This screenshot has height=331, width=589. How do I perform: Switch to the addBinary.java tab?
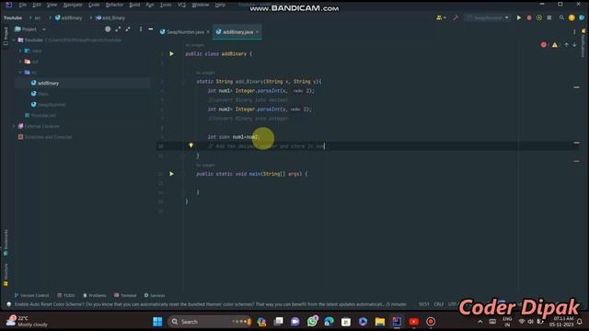tap(237, 32)
